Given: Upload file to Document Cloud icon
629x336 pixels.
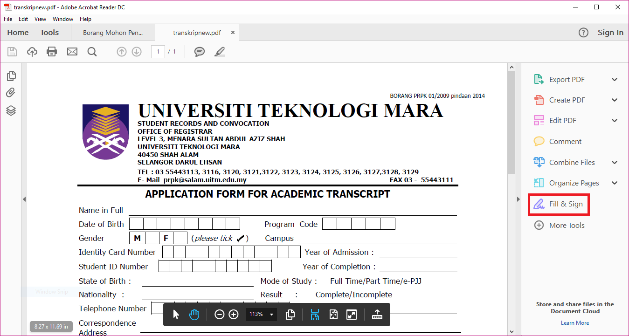Looking at the screenshot, I should click(x=32, y=52).
